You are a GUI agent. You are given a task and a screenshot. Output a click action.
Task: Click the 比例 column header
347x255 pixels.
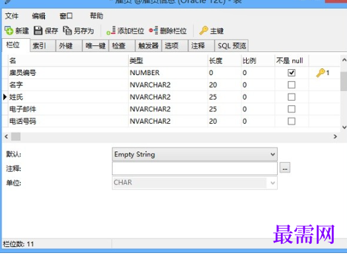point(258,61)
